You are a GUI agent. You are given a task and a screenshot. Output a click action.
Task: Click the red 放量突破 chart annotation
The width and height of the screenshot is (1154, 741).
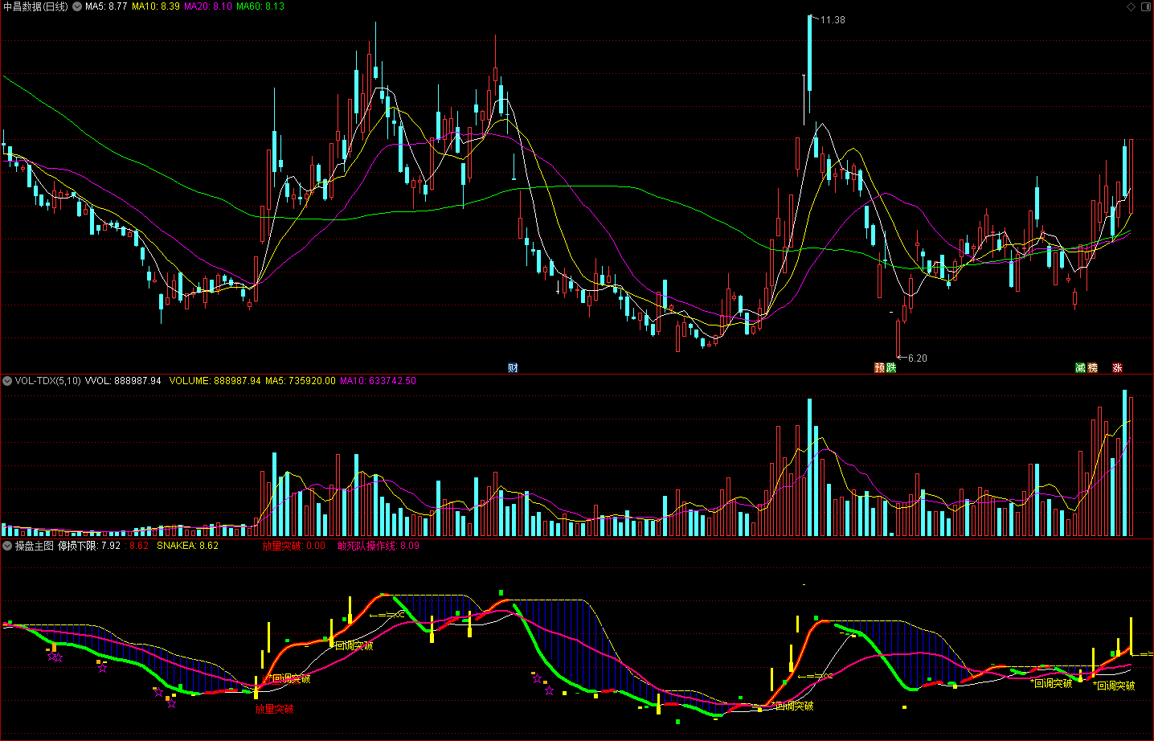point(274,710)
